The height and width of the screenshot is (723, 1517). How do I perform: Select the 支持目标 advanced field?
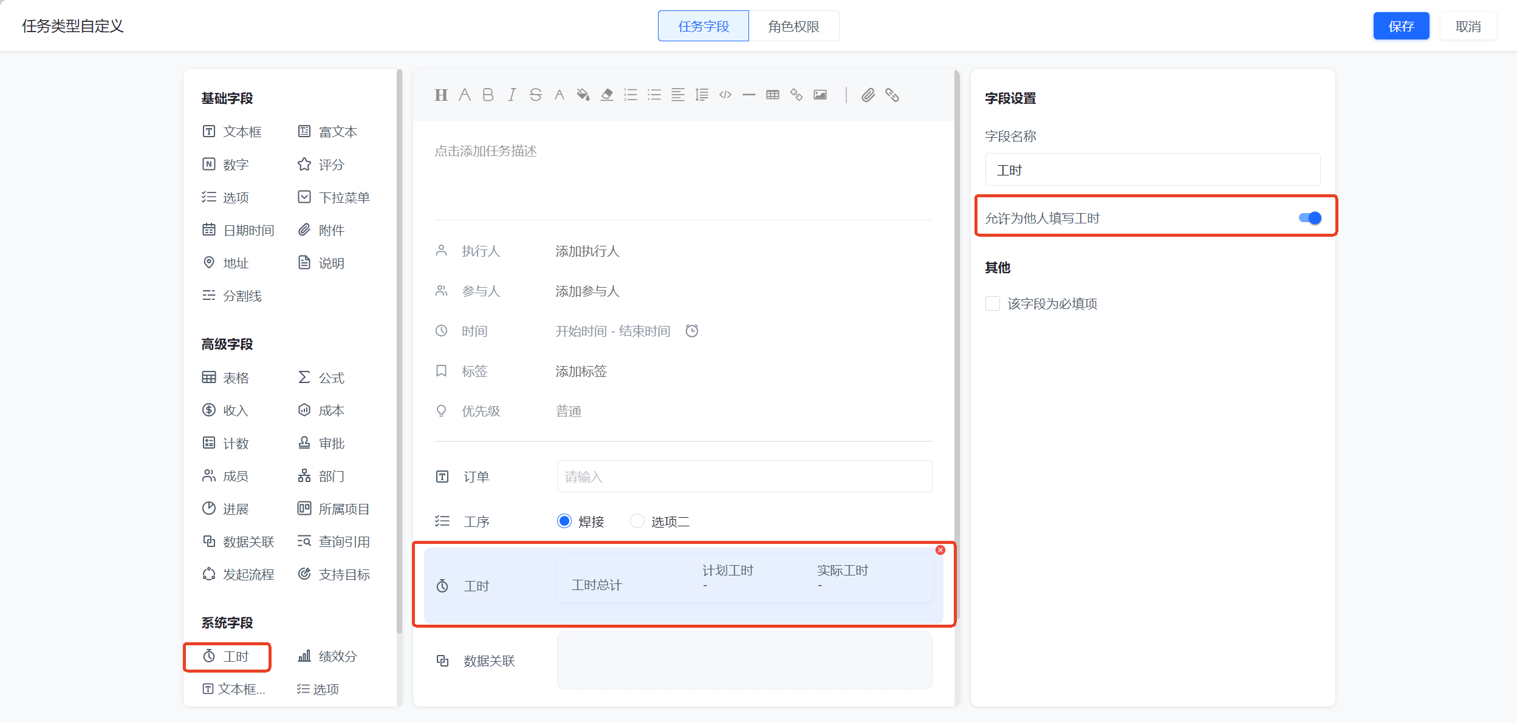tap(334, 574)
